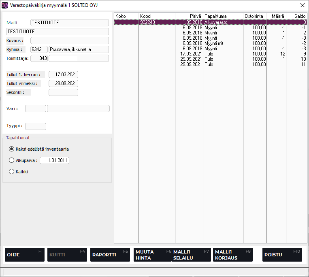
Task: Click the Ryhmä code field 6342
Action: (39, 49)
